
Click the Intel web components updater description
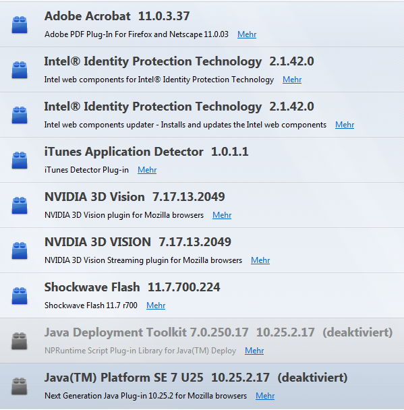185,125
